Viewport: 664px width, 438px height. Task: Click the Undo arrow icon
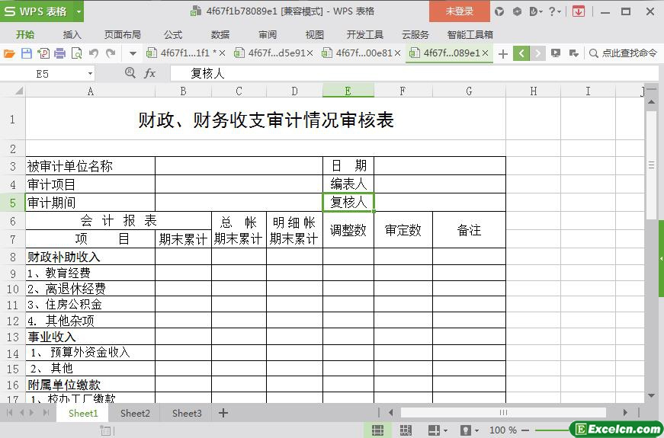coord(94,53)
